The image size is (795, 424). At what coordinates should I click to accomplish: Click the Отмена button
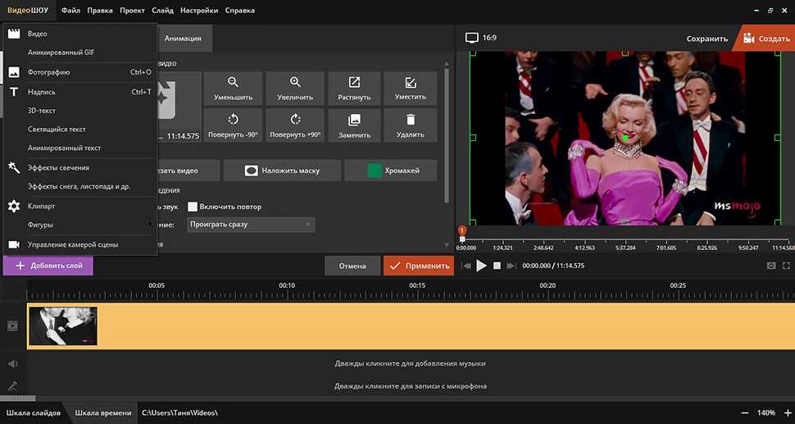coord(352,266)
